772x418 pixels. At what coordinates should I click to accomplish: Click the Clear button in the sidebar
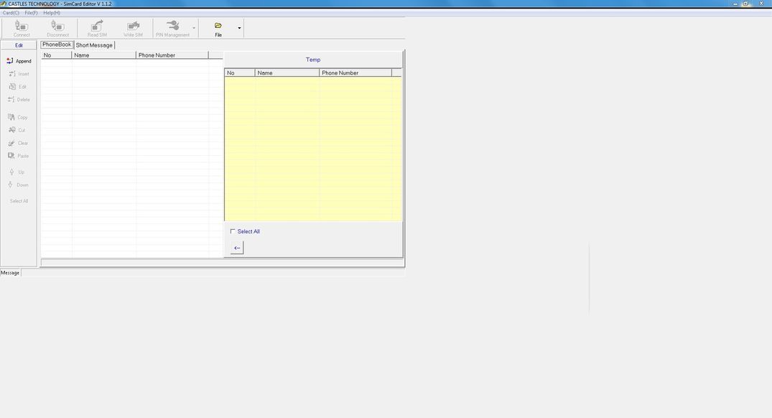click(18, 143)
